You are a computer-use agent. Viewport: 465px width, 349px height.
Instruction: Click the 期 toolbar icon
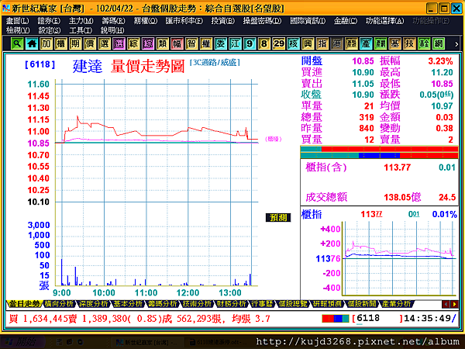click(75, 44)
